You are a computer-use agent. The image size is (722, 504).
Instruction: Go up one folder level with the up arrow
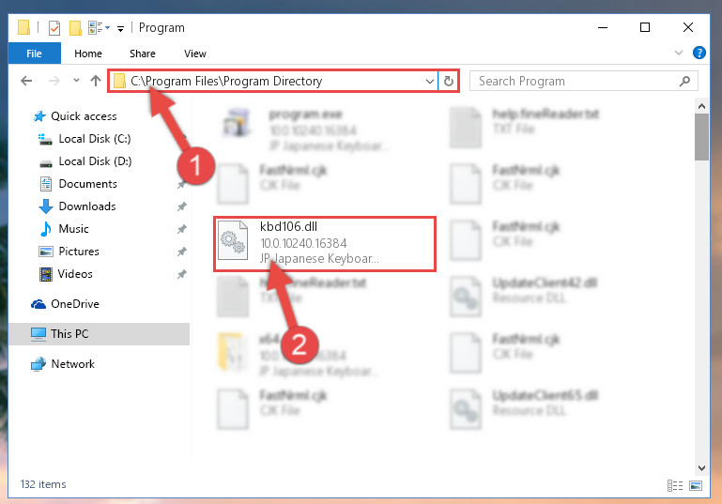[x=96, y=81]
